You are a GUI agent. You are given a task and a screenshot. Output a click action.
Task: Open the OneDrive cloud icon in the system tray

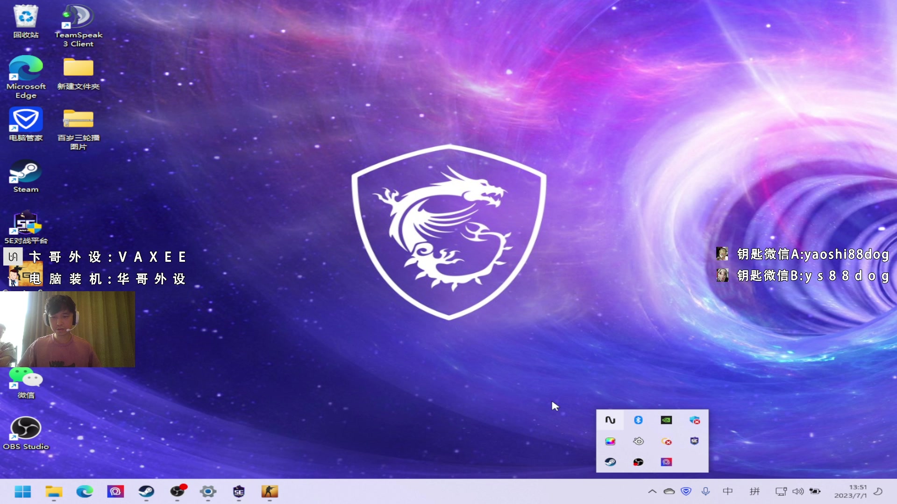tap(669, 491)
